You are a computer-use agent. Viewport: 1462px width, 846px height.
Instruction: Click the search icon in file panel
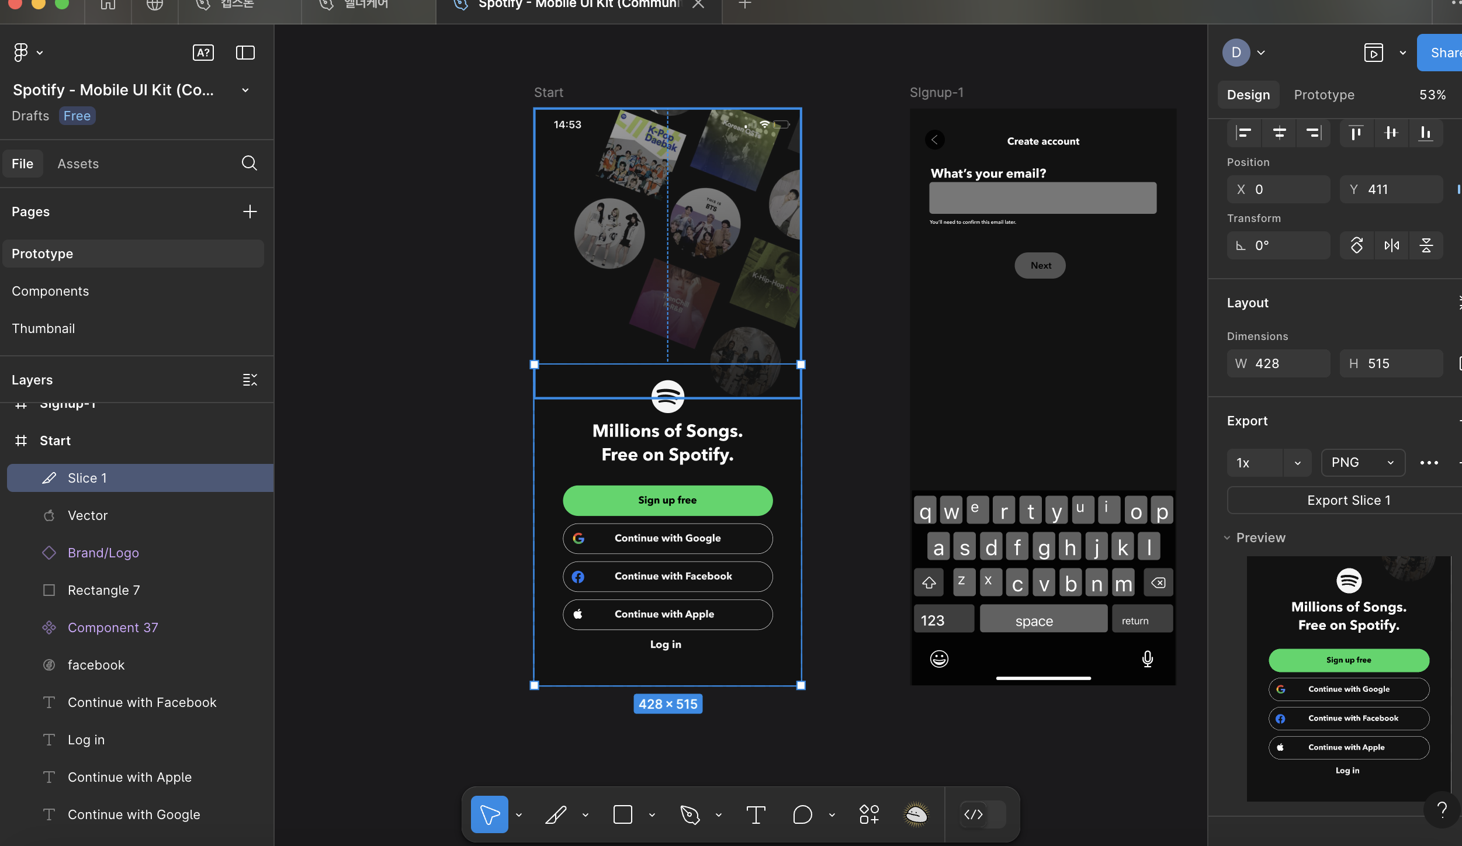249,163
